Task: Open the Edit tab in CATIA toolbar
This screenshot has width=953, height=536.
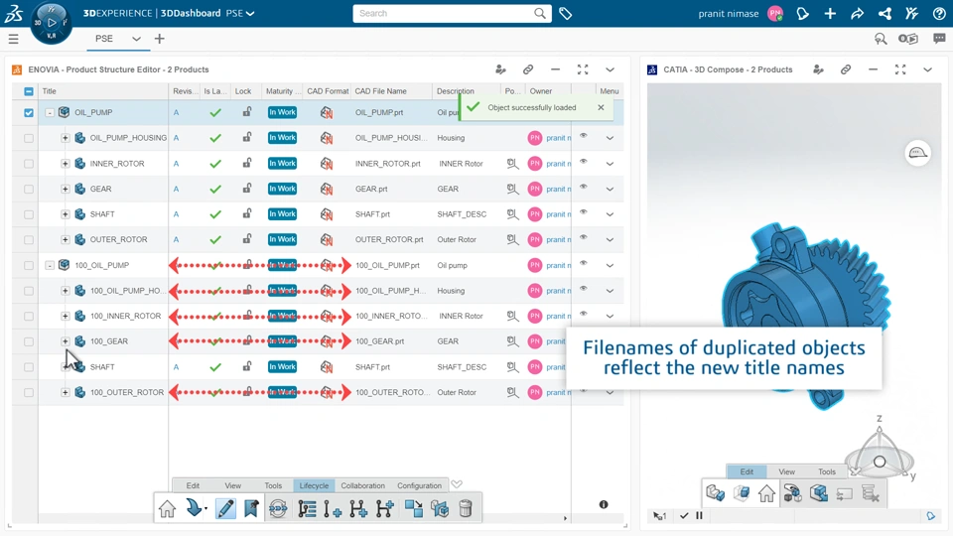Action: (x=747, y=471)
